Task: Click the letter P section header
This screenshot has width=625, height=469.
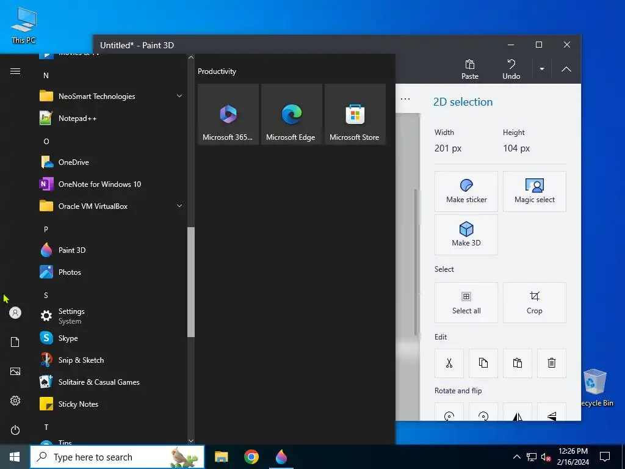Action: (46, 229)
